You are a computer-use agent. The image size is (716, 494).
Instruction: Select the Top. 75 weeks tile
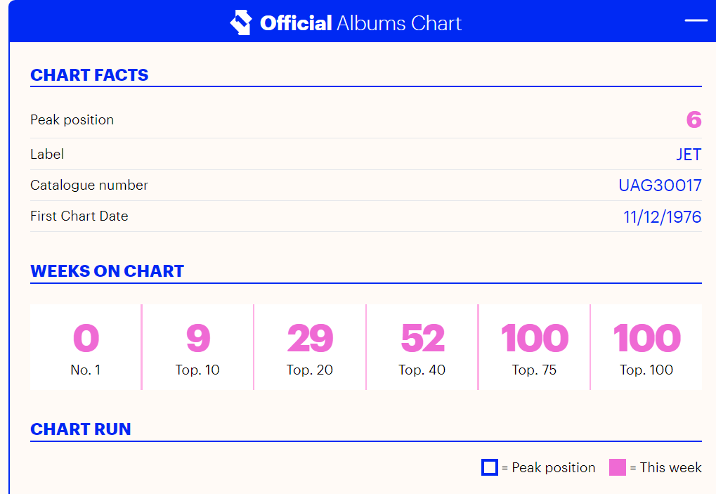[x=534, y=347]
